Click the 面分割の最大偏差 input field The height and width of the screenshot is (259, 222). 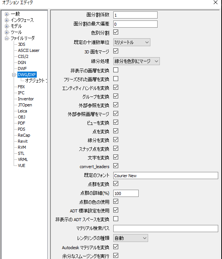click(135, 24)
